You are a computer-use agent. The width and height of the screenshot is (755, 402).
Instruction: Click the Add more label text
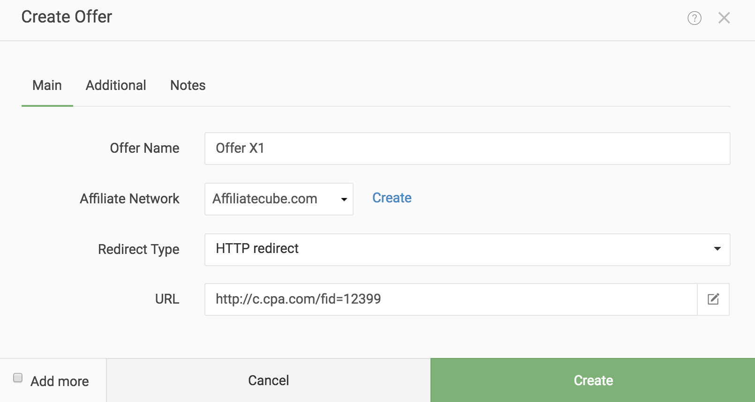pos(60,381)
